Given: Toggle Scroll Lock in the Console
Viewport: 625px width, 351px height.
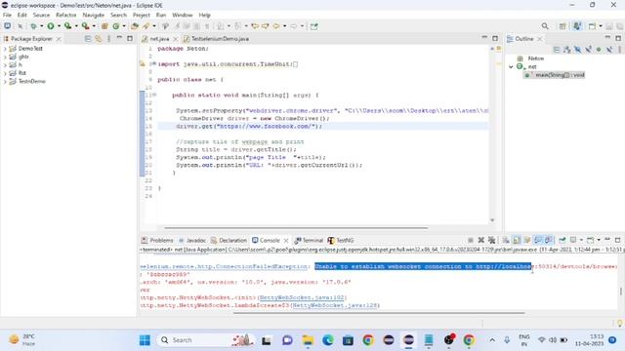Looking at the screenshot, I should coord(517,240).
